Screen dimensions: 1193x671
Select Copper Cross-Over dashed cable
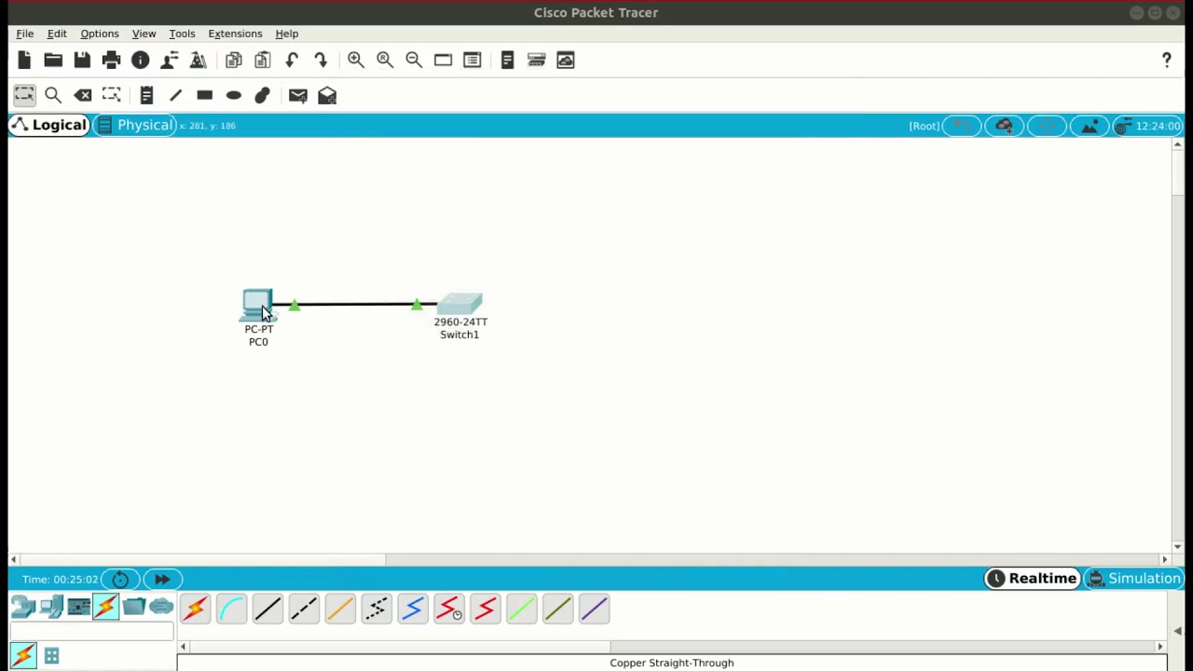(304, 609)
